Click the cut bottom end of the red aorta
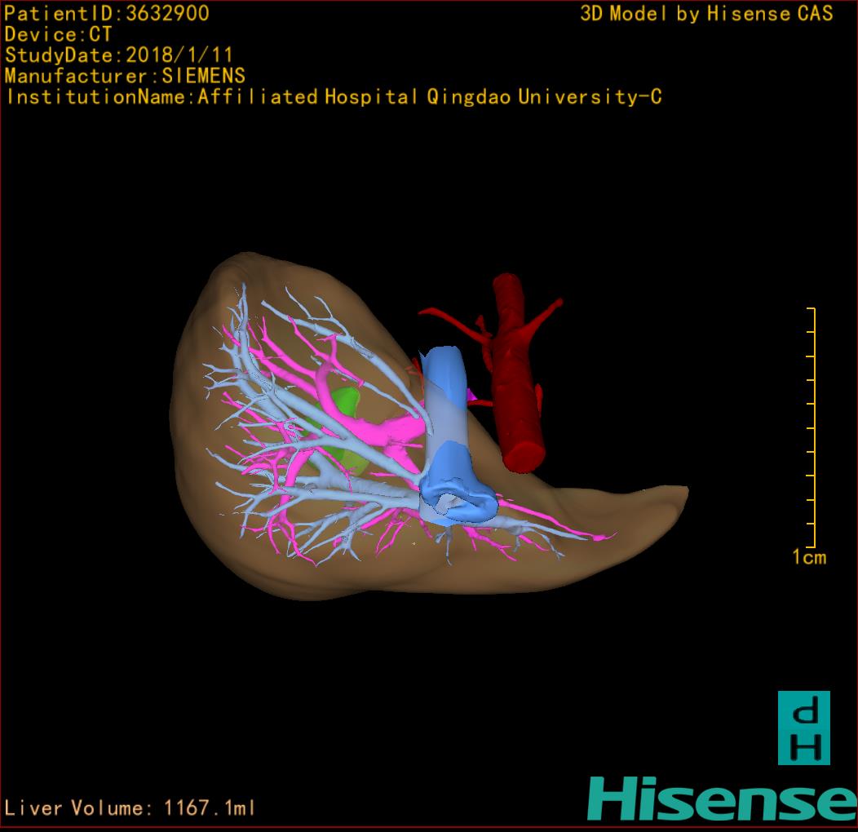The height and width of the screenshot is (832, 858). click(524, 457)
